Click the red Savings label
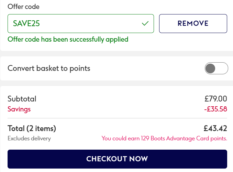 pyautogui.click(x=19, y=109)
